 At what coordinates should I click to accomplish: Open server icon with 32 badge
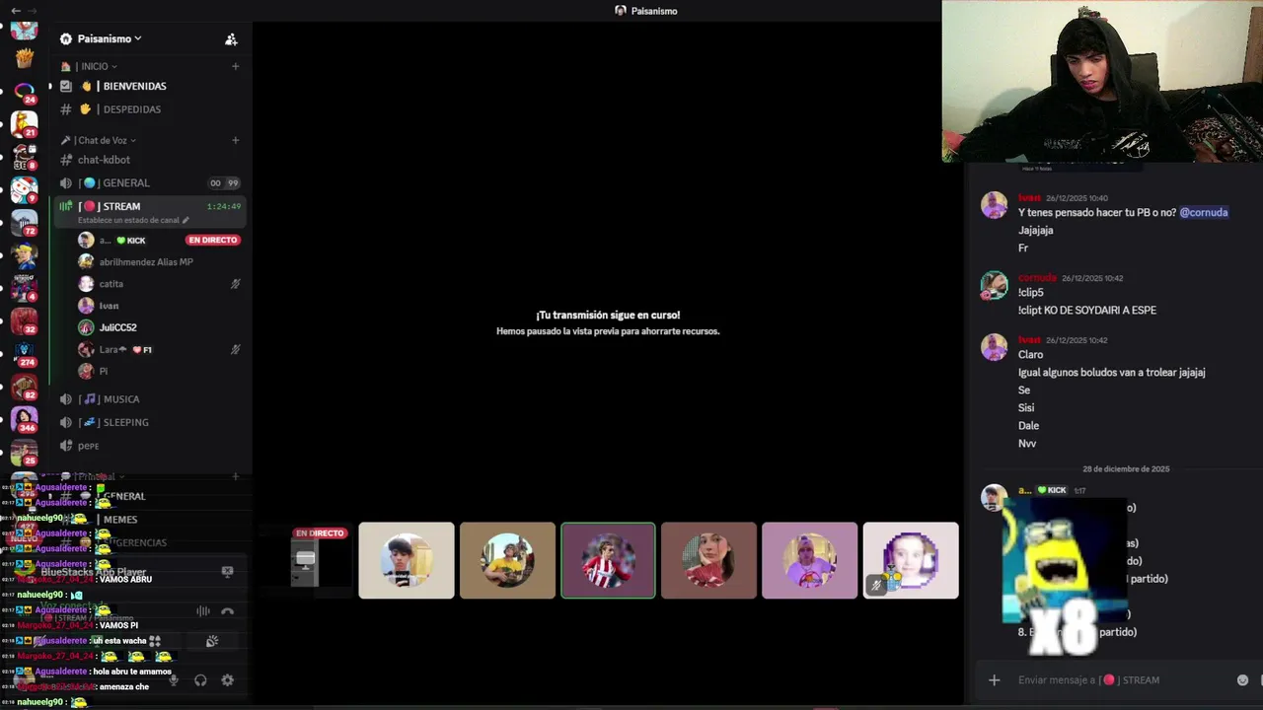(24, 321)
